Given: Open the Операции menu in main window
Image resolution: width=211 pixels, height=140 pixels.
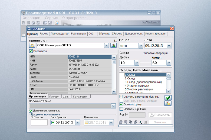Looking at the screenshot, I should (x=31, y=18).
